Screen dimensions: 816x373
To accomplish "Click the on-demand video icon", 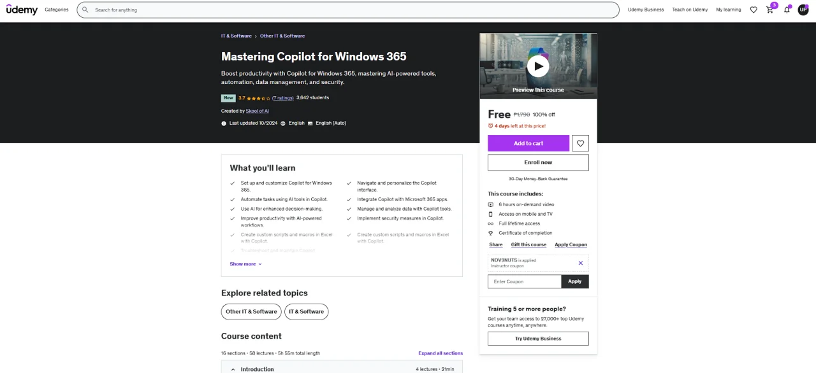I will click(x=491, y=204).
